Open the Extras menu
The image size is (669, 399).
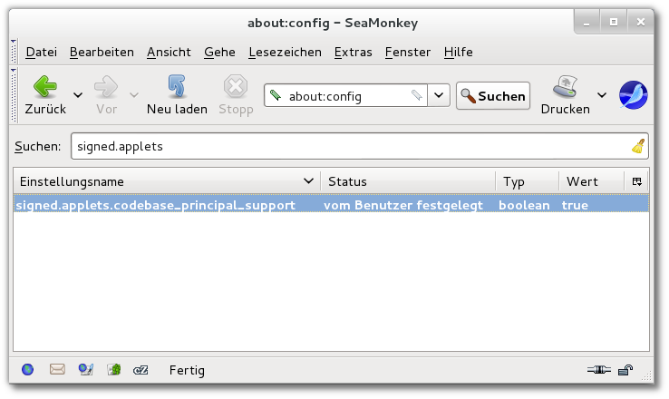point(353,52)
